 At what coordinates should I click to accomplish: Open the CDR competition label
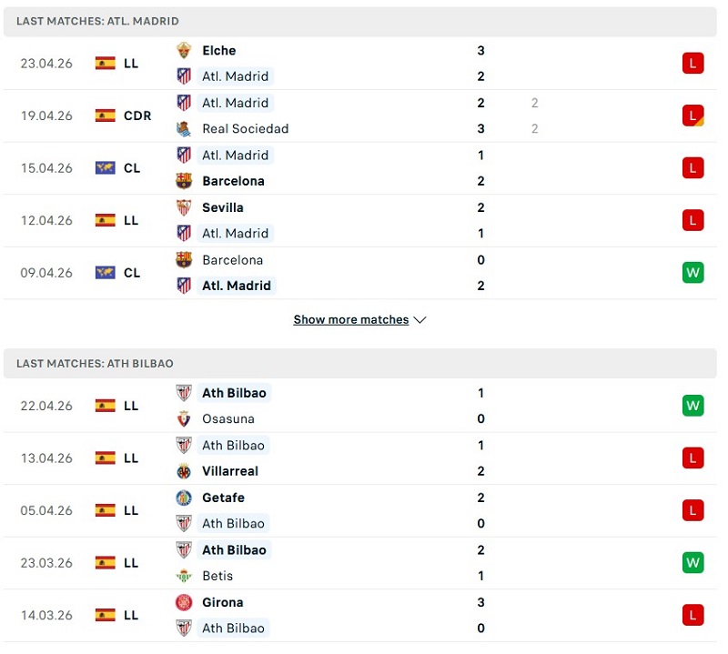coord(136,116)
